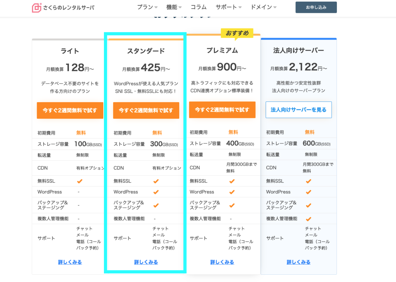Click スタンダード plan's WordPress checkmark

click(x=156, y=192)
